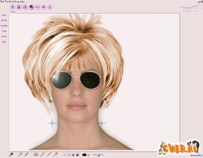Click the right face alignment crosshair marker
This screenshot has width=203, height=158.
coord(101,123)
